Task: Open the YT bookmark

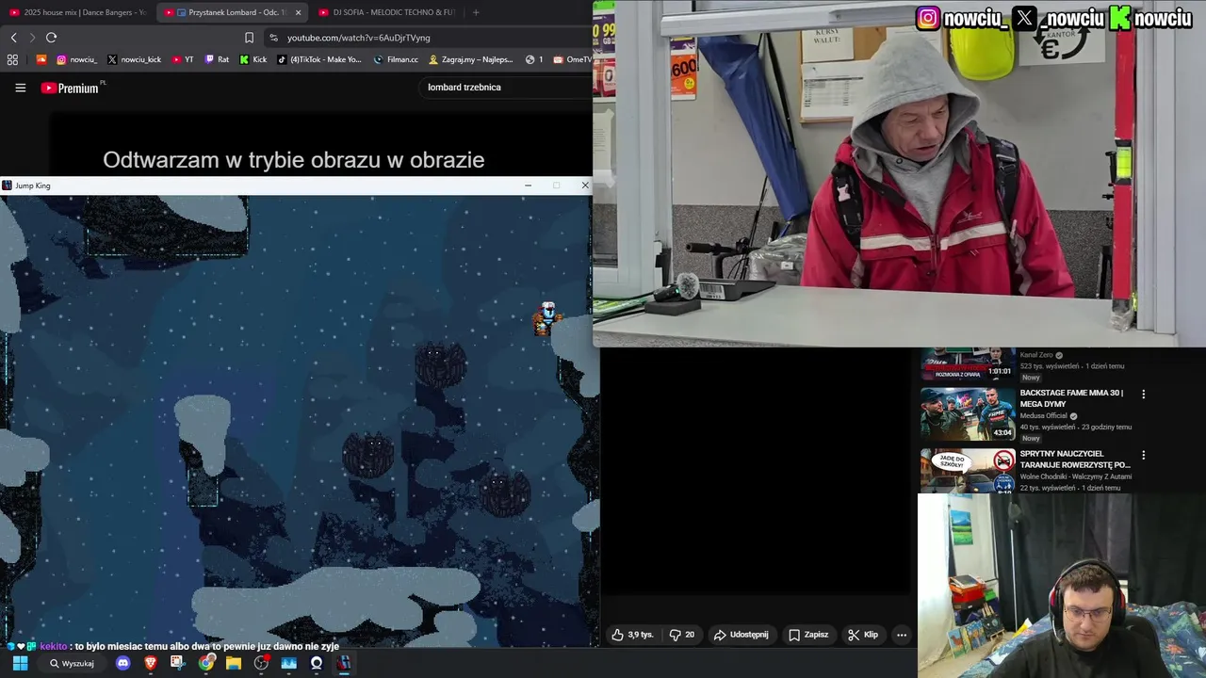Action: [x=183, y=59]
